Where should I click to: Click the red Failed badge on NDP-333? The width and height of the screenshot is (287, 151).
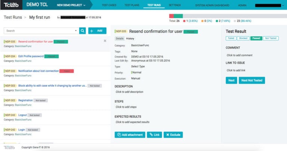click(x=67, y=71)
